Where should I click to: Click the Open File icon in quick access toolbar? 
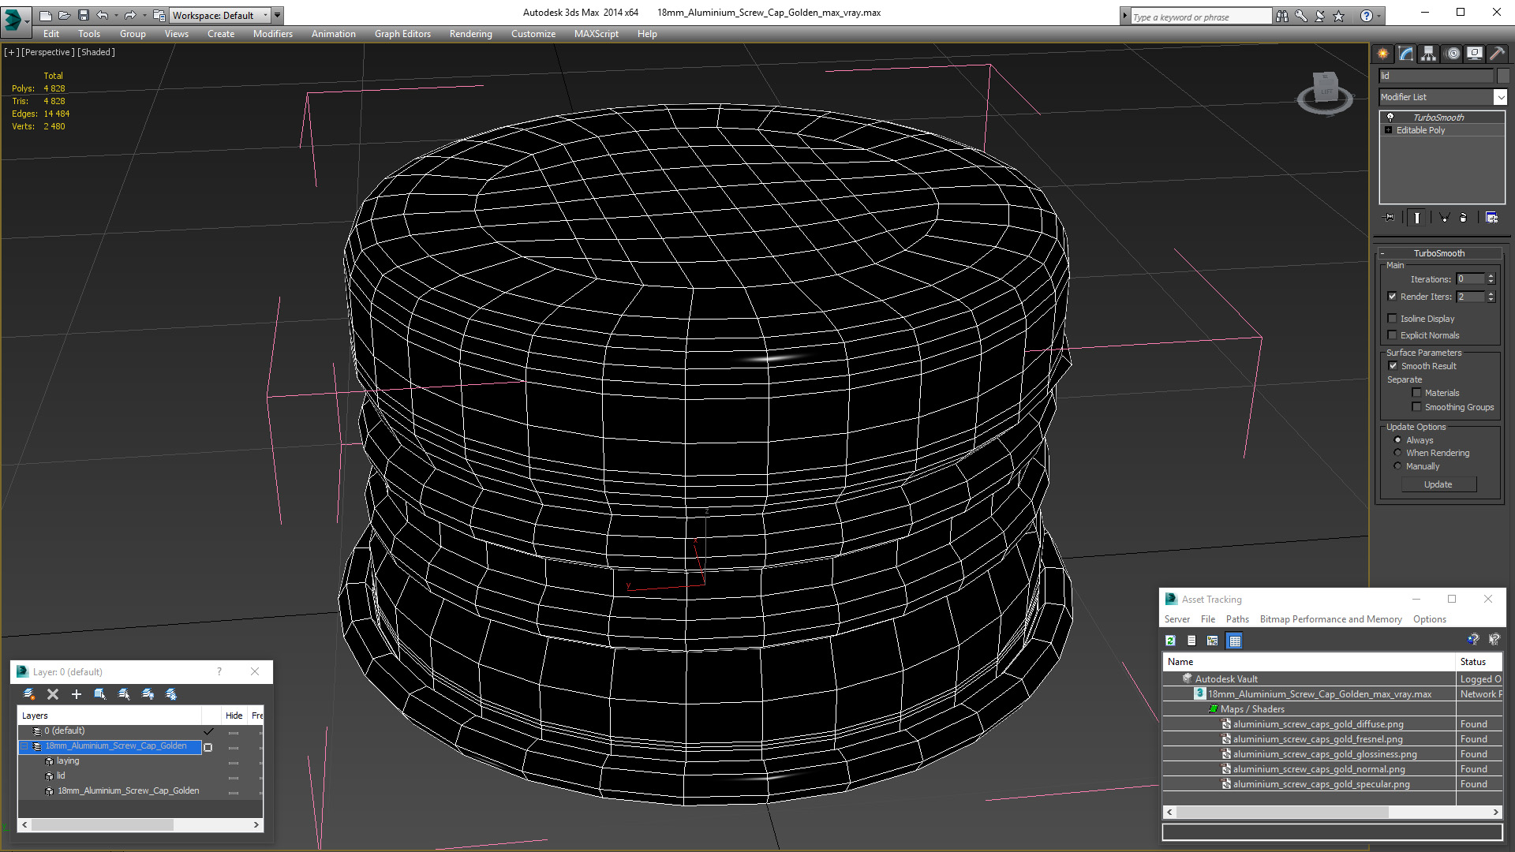tap(64, 15)
